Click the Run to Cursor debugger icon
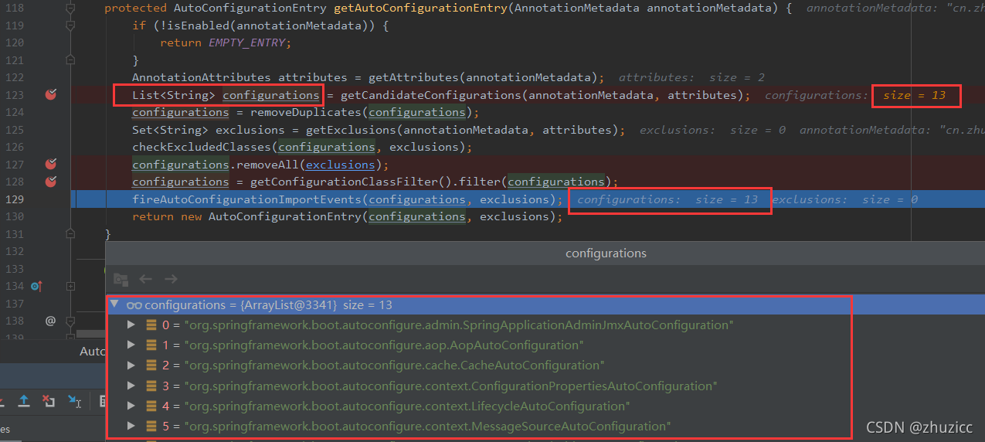This screenshot has width=985, height=442. (74, 400)
